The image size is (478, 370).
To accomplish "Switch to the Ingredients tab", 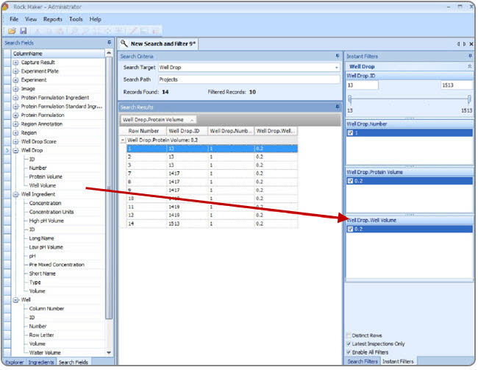I will click(41, 362).
